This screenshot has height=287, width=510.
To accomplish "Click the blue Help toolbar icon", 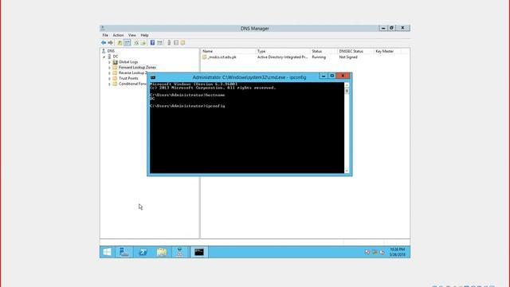I will 152,42.
